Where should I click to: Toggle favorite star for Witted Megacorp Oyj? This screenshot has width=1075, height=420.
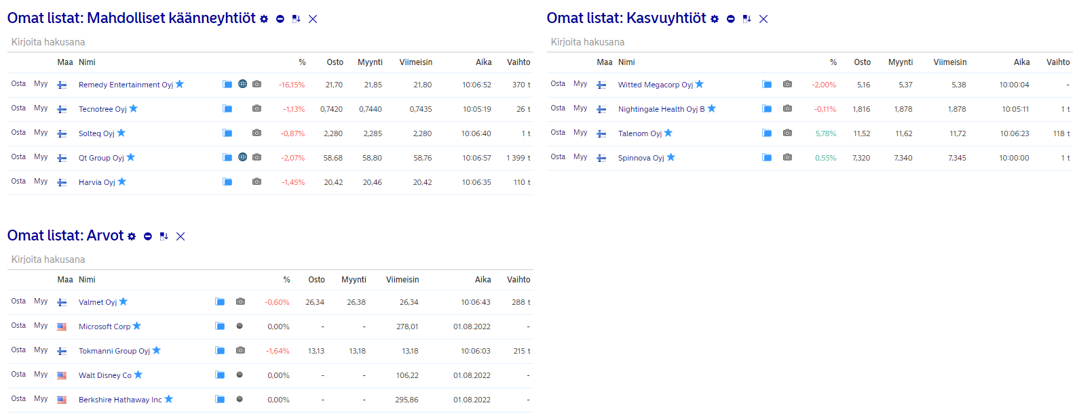tap(700, 84)
